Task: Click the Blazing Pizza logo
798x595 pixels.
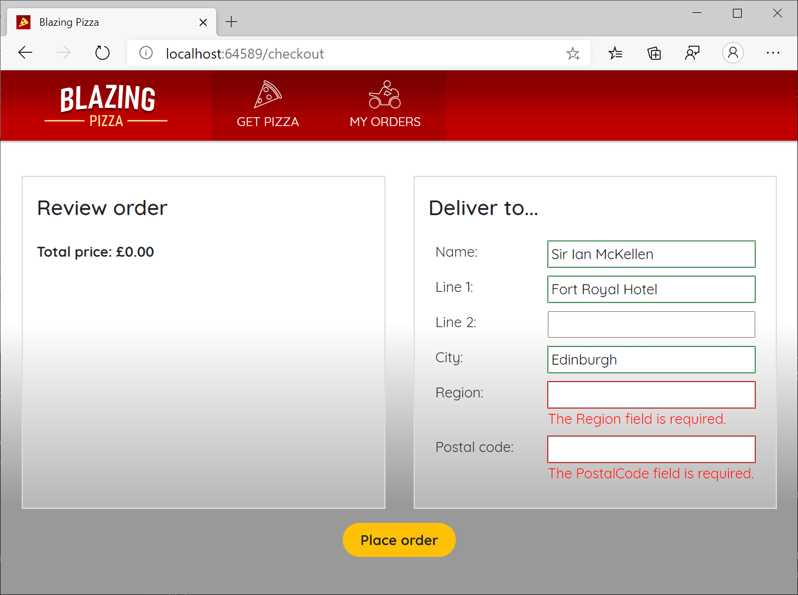Action: (x=106, y=106)
